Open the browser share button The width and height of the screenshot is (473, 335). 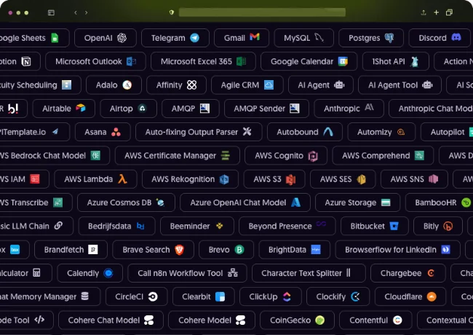pyautogui.click(x=424, y=12)
